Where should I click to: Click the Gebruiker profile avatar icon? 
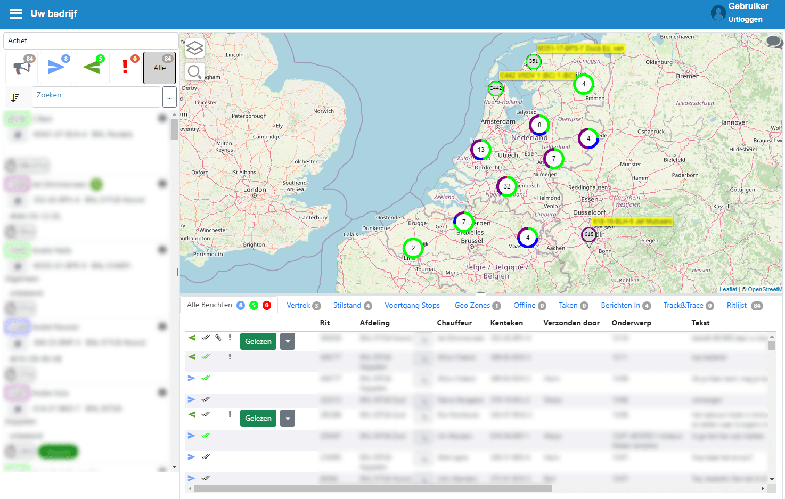tap(718, 13)
